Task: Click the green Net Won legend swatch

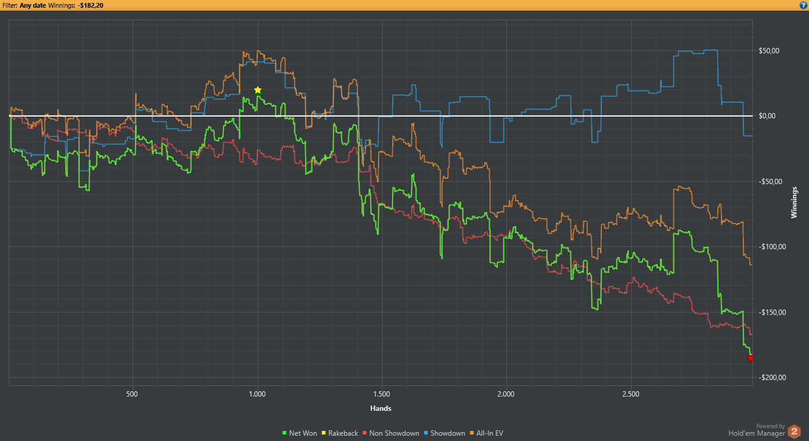Action: [x=285, y=433]
